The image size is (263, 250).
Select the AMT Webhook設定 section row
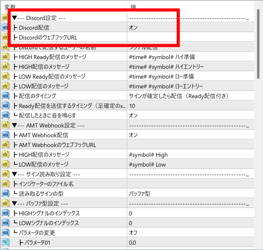point(127,125)
